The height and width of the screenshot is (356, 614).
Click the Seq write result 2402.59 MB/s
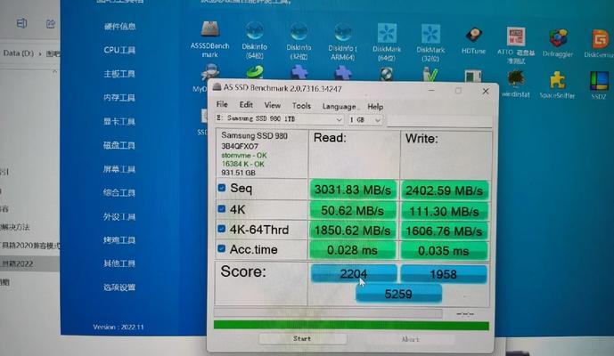pos(445,190)
